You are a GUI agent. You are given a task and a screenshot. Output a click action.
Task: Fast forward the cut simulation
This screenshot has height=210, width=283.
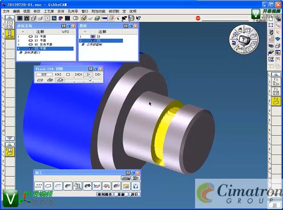tap(98, 74)
